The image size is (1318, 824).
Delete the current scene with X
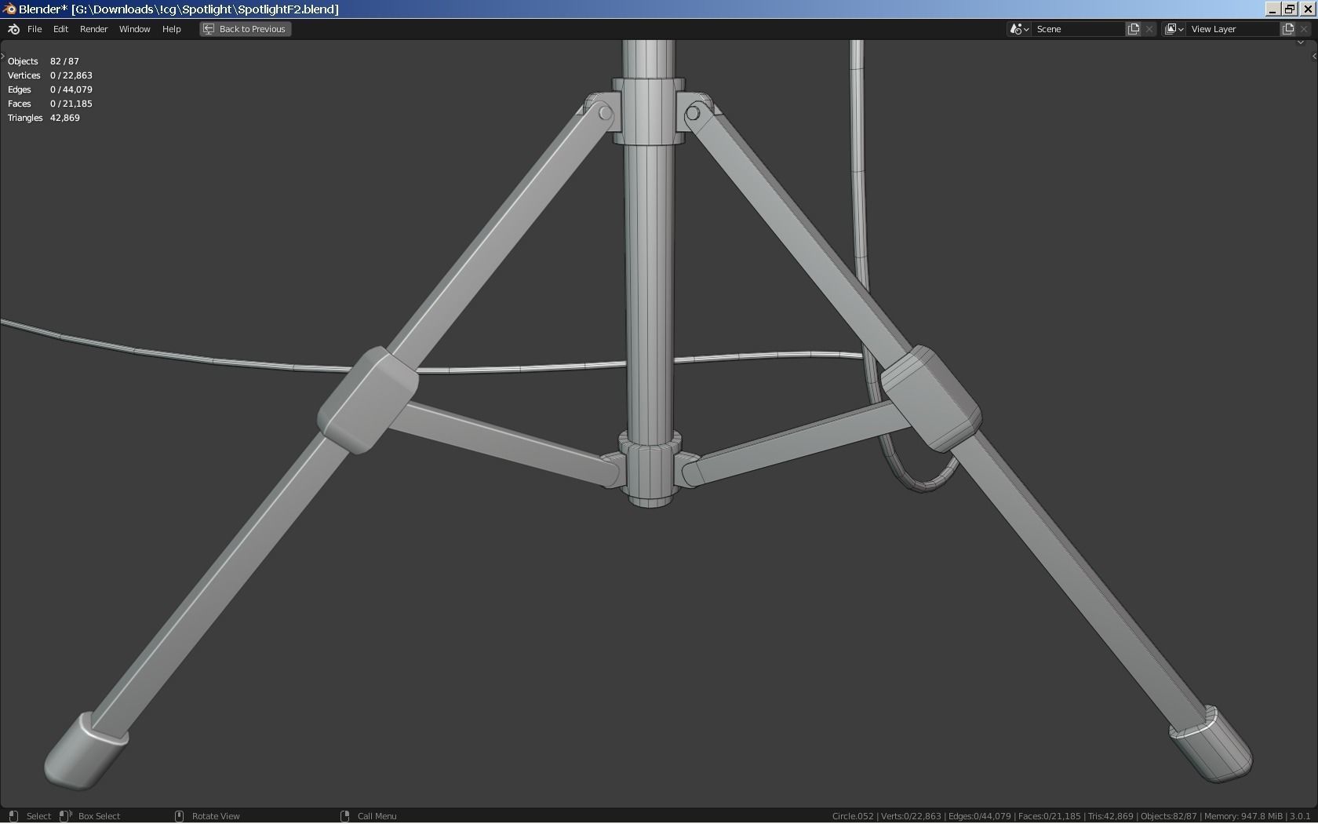1149,29
